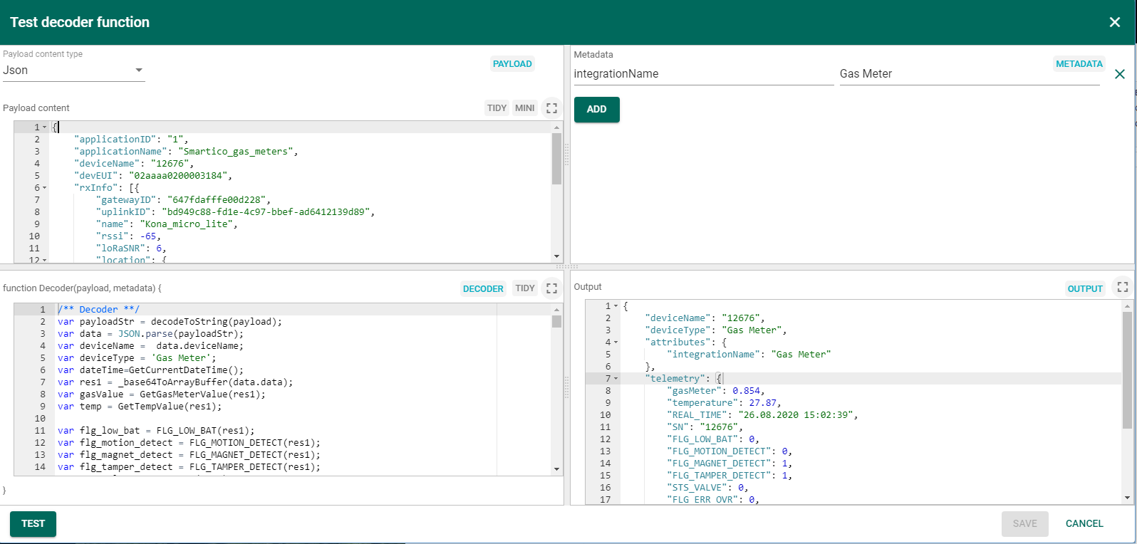Cancel the decoder test dialog

tap(1084, 523)
